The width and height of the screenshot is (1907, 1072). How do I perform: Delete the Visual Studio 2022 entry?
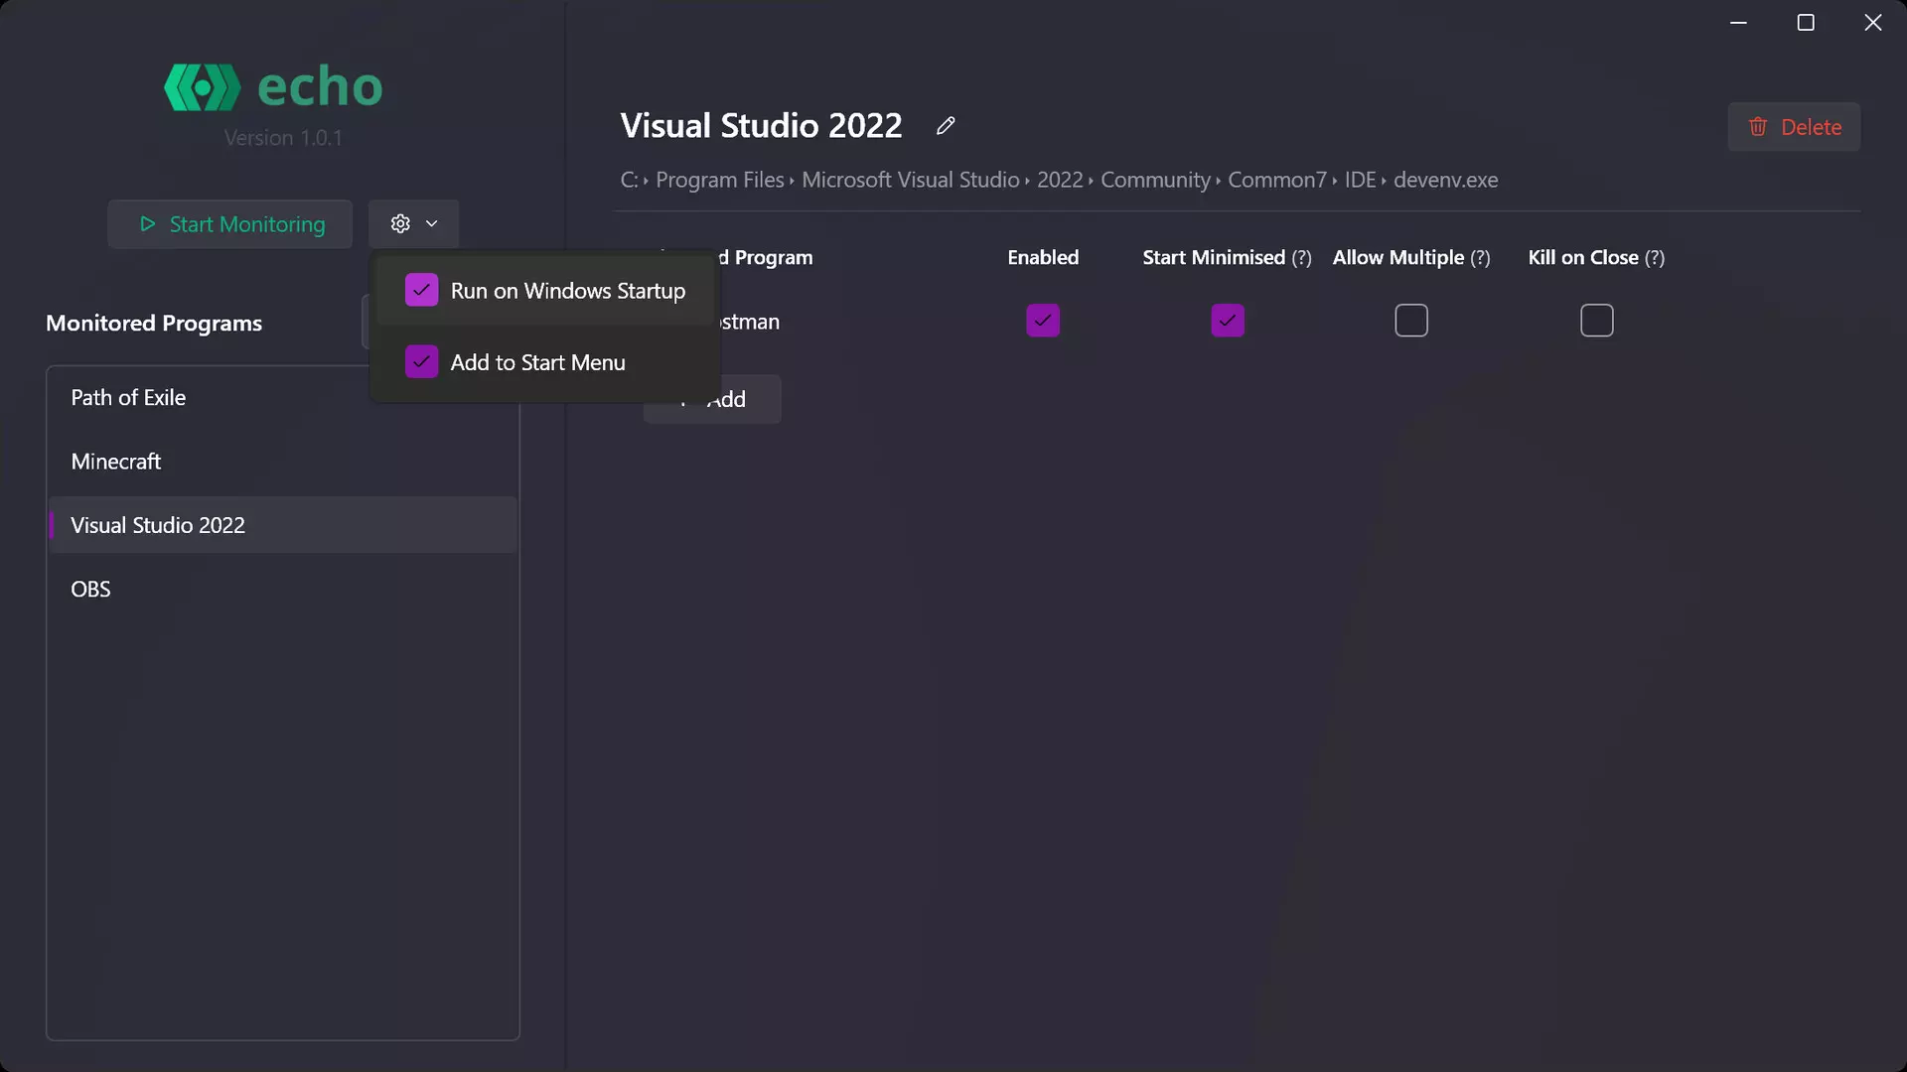(x=1794, y=127)
